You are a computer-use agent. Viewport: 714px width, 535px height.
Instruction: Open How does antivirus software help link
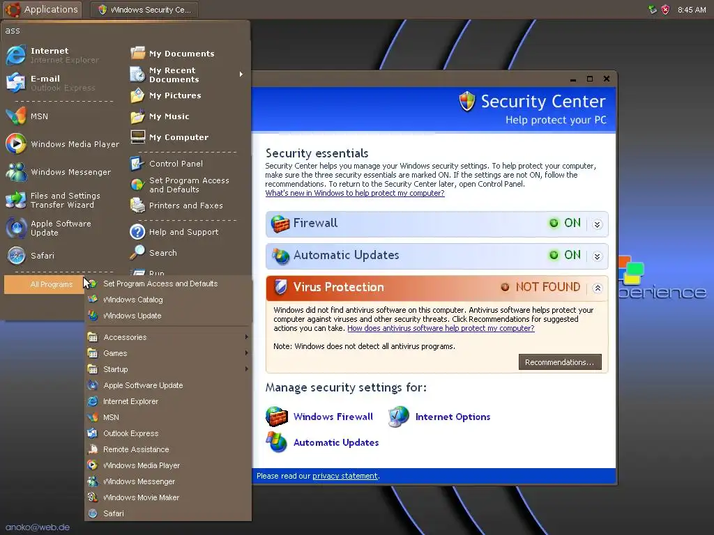441,328
